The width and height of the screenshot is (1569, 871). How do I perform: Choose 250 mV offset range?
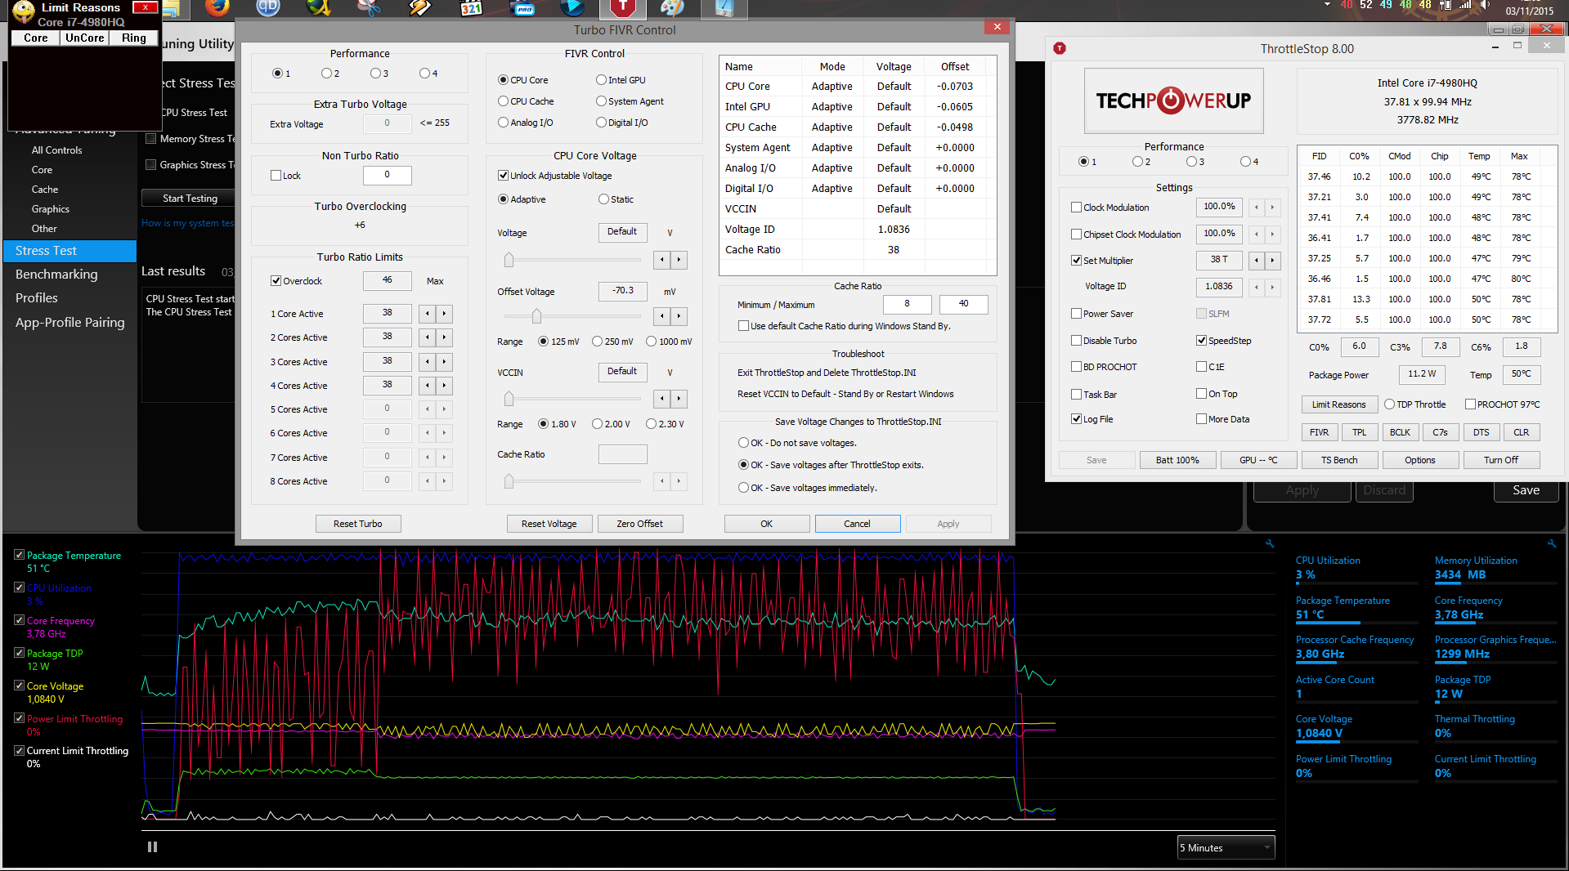coord(597,342)
